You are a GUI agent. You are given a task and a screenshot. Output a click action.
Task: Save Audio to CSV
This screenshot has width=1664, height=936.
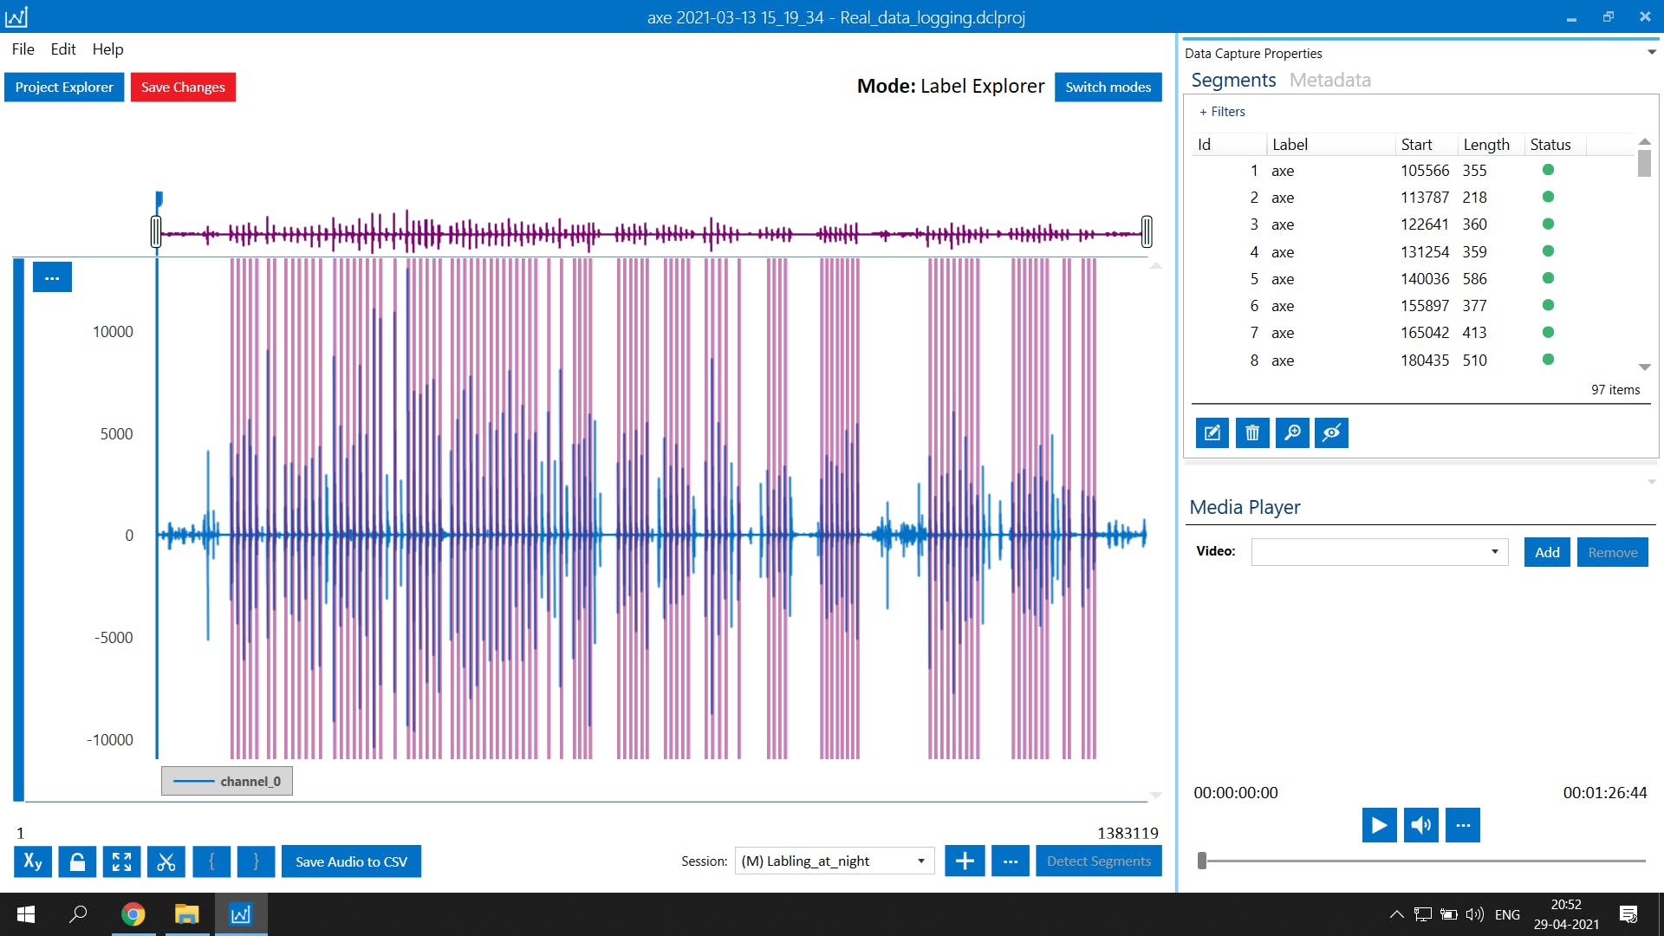(351, 861)
